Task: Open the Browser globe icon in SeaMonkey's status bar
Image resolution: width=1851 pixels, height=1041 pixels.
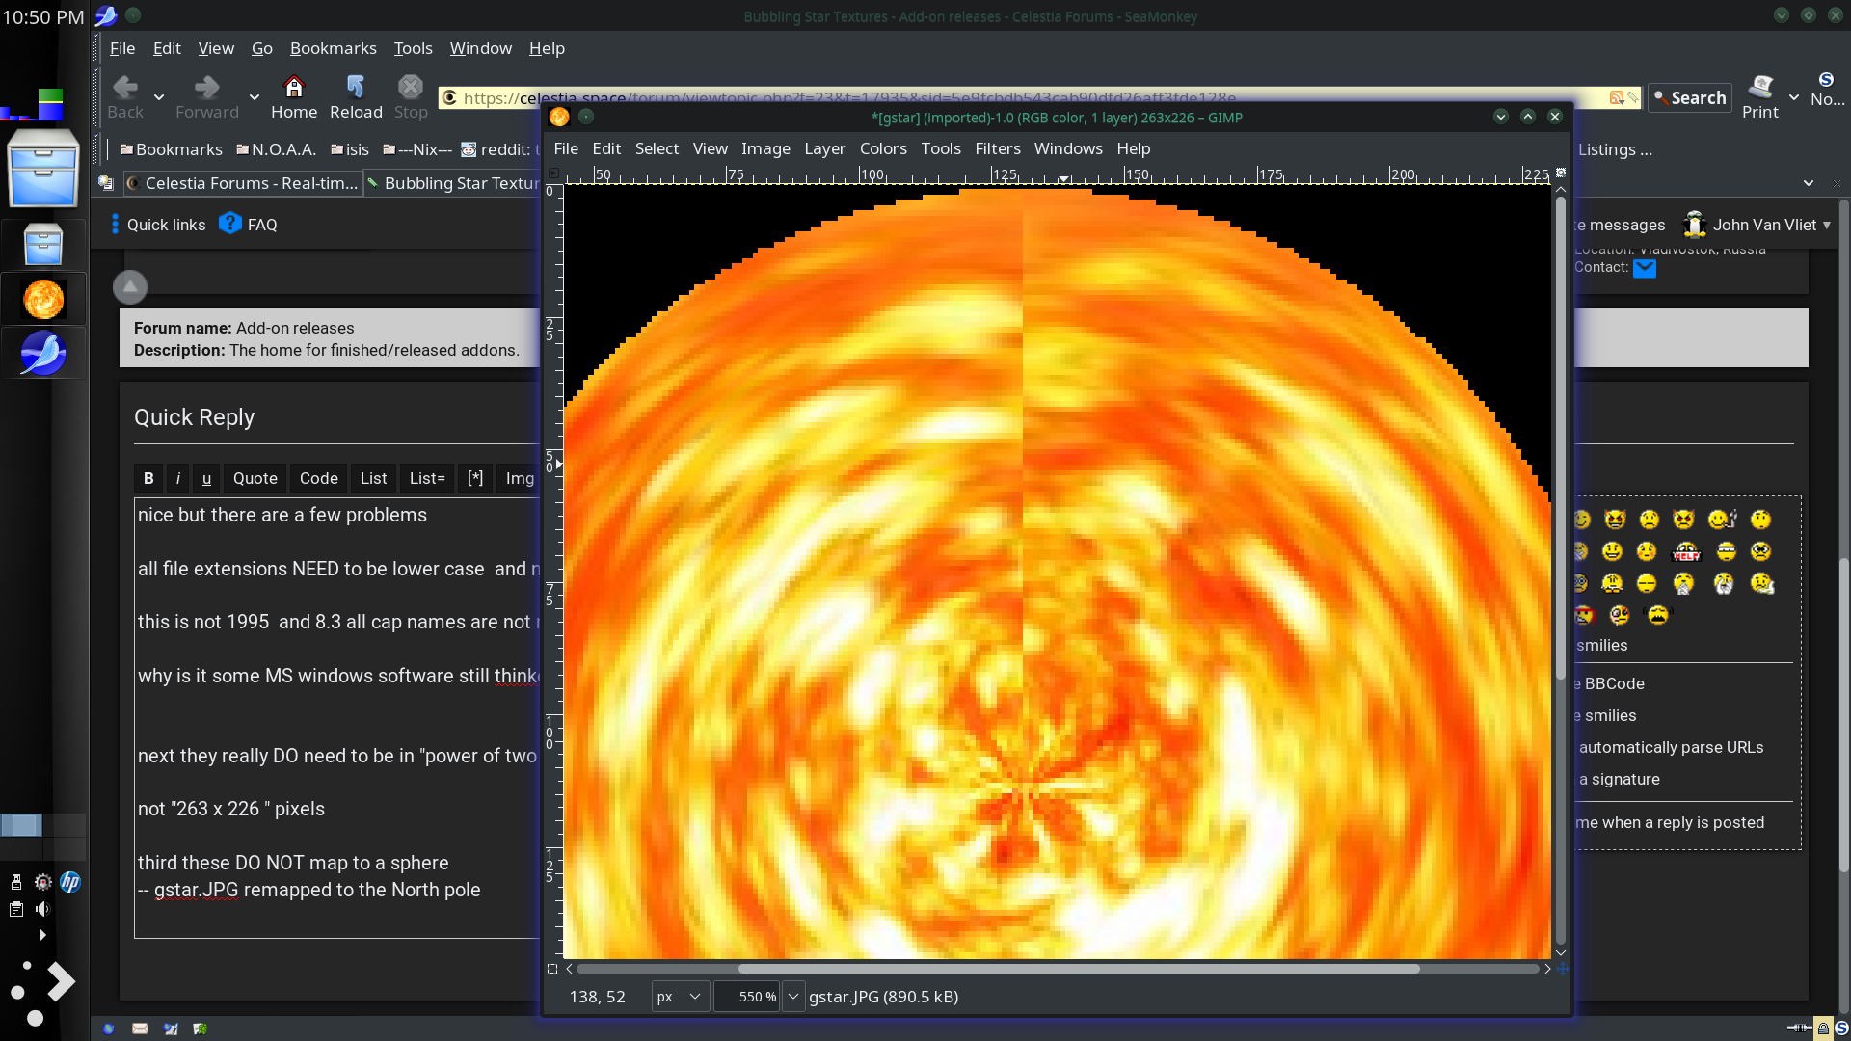Action: point(109,1028)
